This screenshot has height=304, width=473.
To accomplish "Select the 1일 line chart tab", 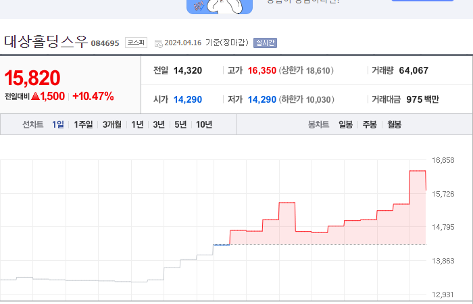I will [58, 124].
